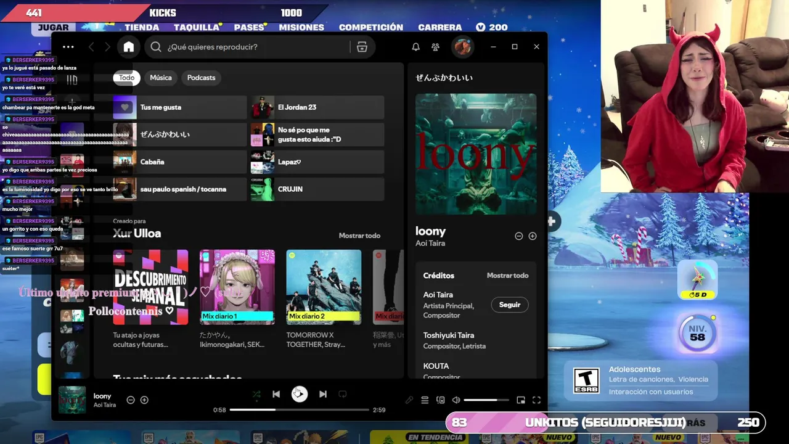The image size is (789, 444).
Task: Click the now-playing thumbnail in the player bar
Action: 72,400
